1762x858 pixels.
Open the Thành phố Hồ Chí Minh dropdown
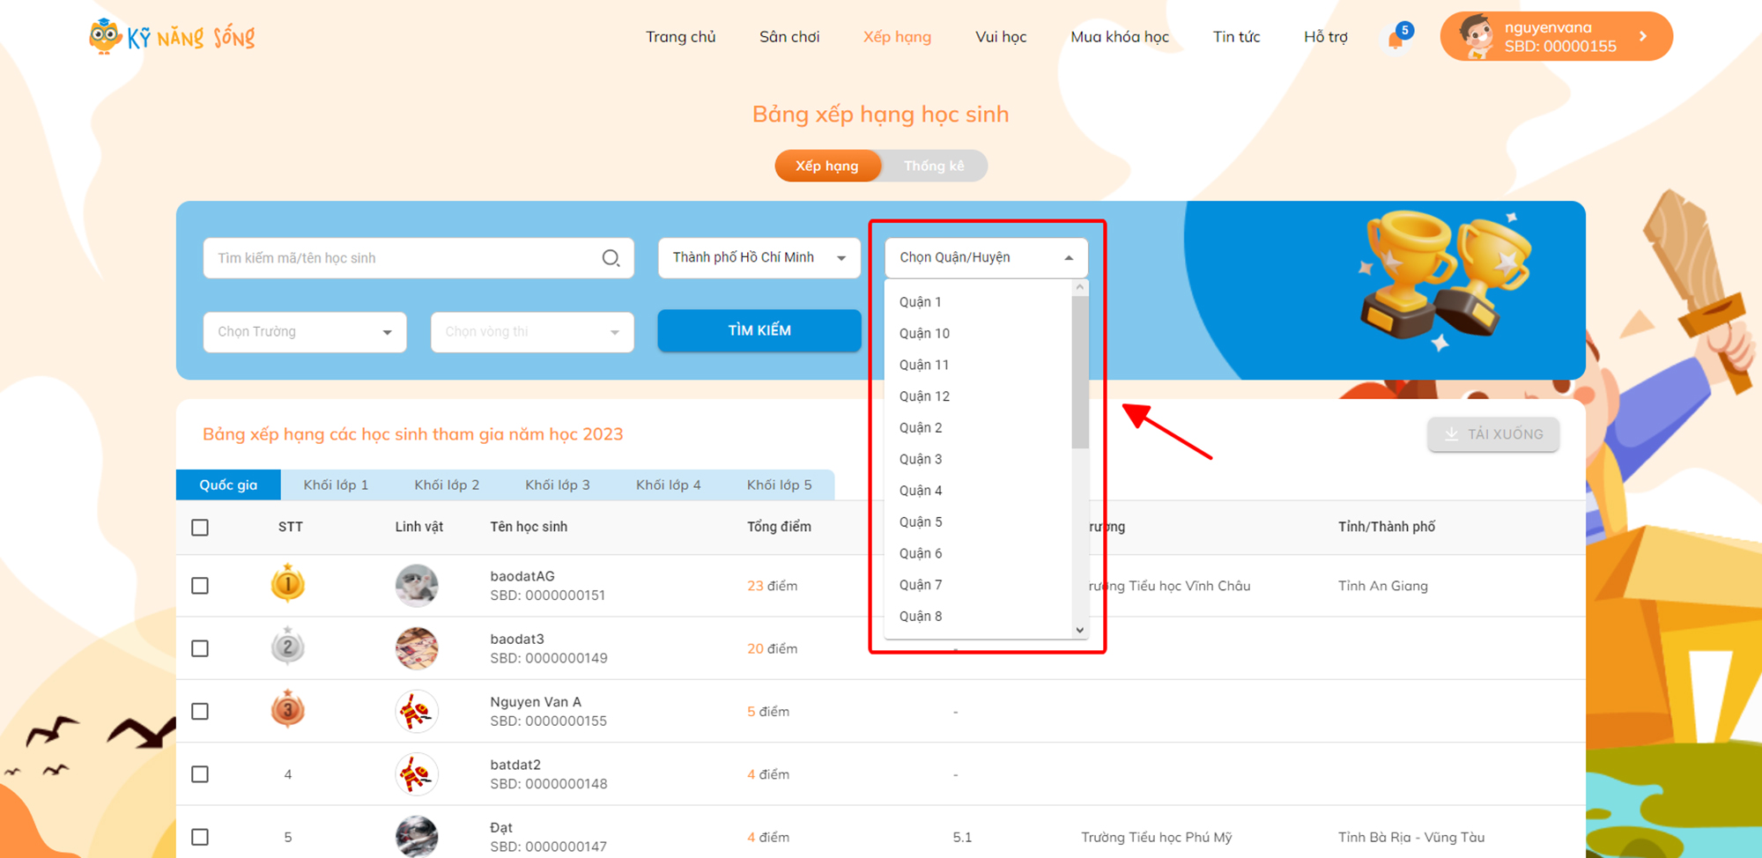pyautogui.click(x=759, y=258)
